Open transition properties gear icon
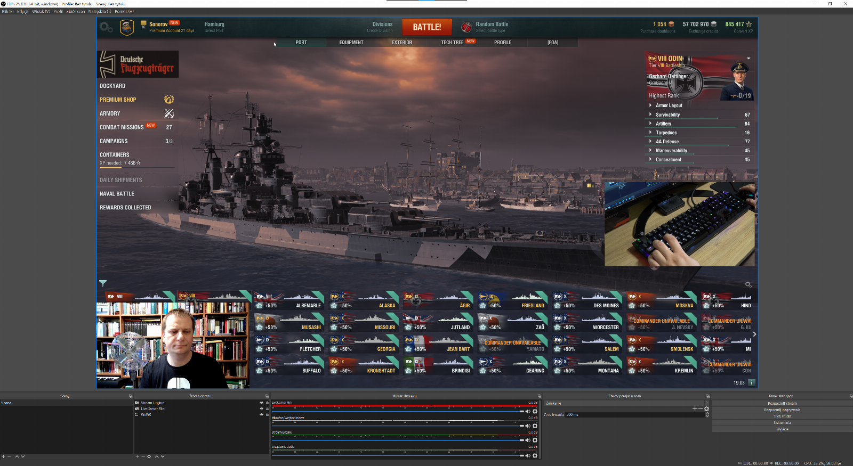This screenshot has height=466, width=853. (706, 408)
